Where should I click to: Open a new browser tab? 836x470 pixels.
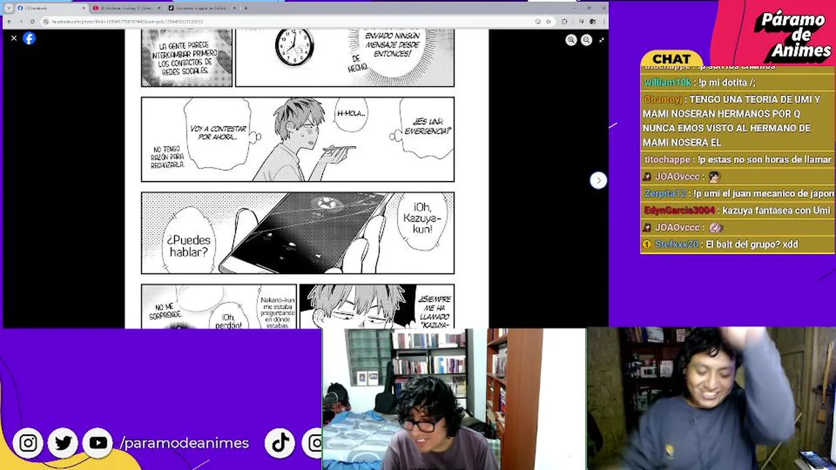coord(246,8)
